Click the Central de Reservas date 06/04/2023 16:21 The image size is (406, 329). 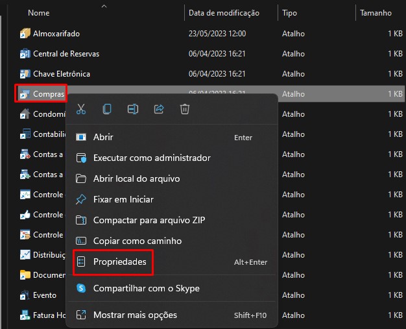point(217,54)
